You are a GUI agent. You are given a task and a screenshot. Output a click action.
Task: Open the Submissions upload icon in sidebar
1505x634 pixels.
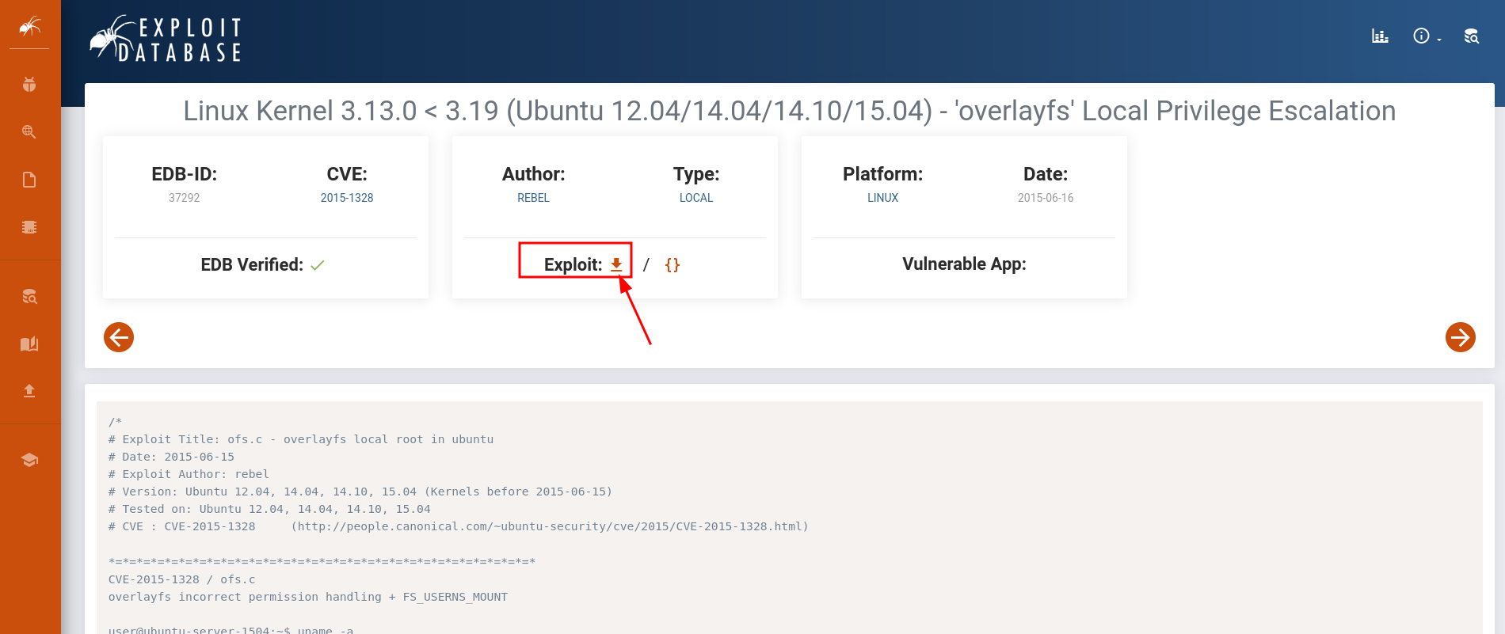click(29, 391)
